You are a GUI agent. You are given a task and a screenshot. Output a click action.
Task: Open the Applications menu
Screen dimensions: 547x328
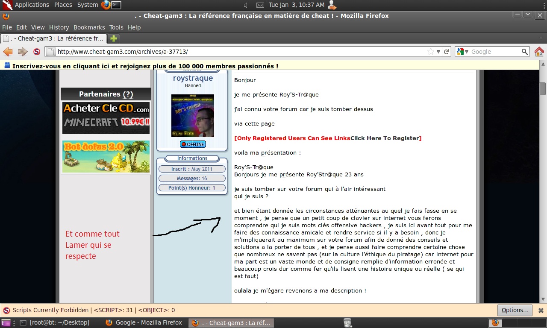[x=32, y=5]
